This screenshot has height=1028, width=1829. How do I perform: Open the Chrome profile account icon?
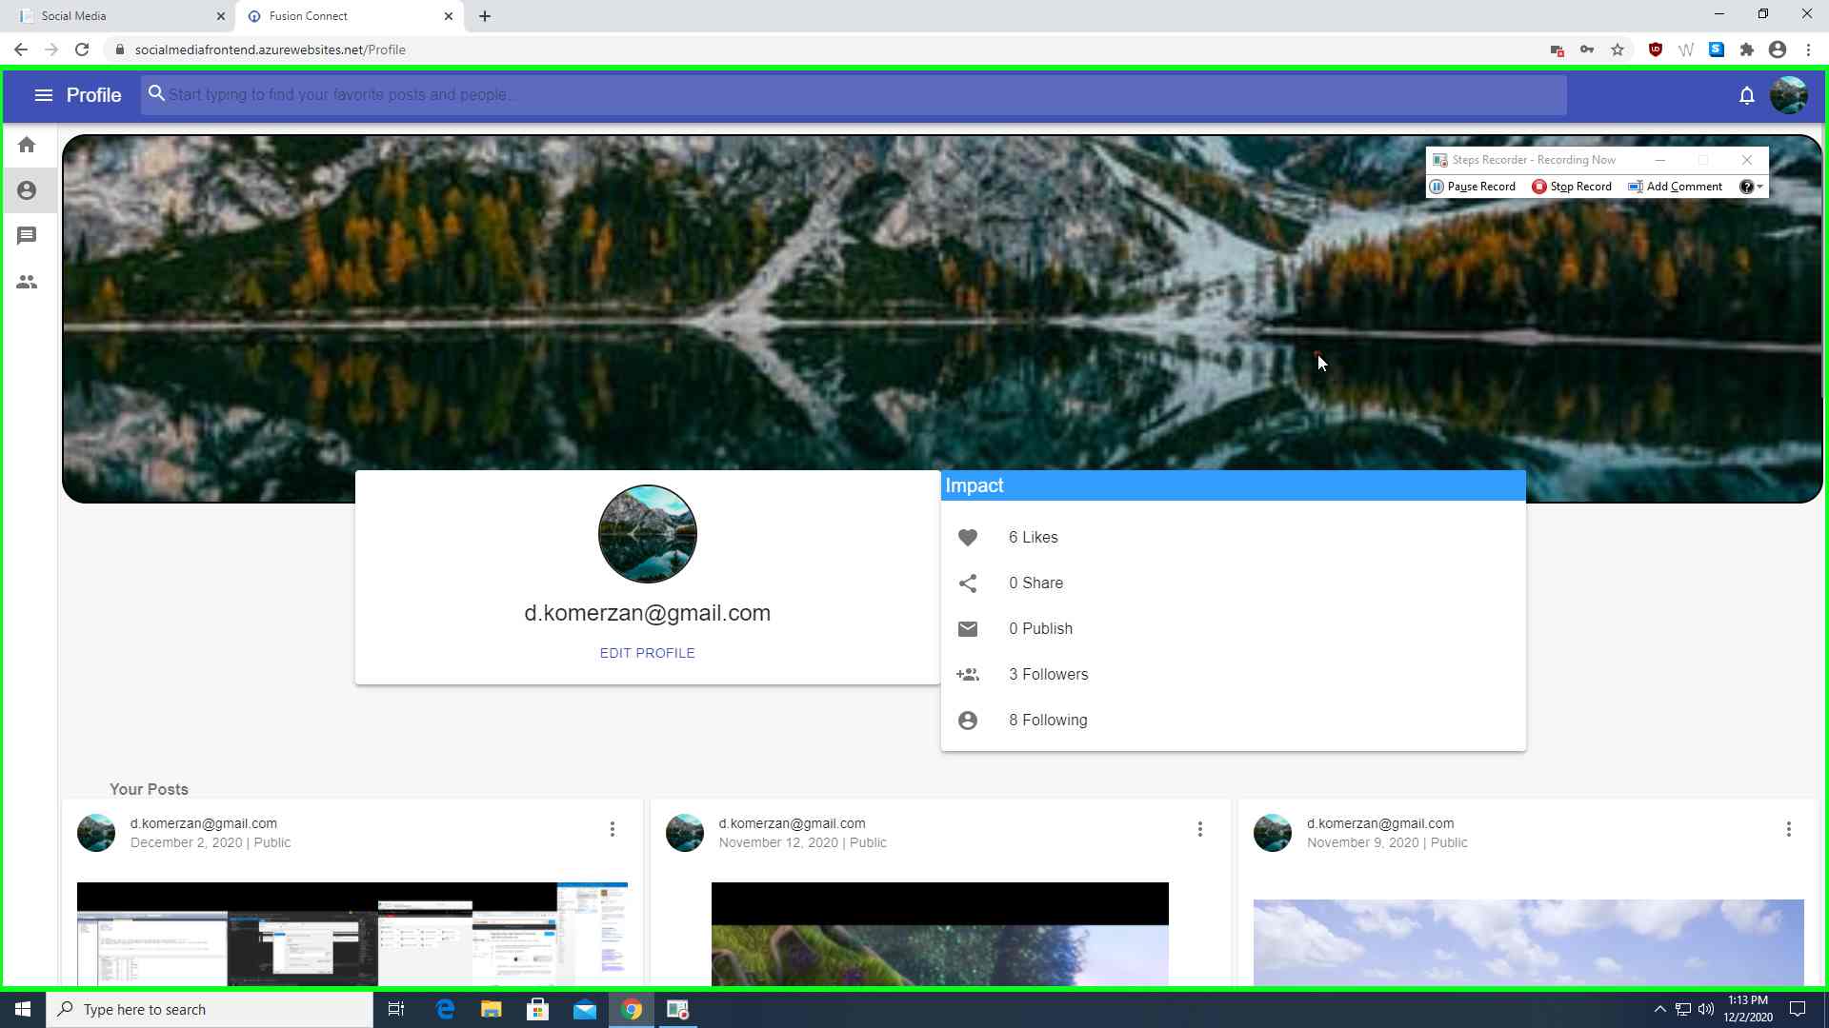[1778, 49]
